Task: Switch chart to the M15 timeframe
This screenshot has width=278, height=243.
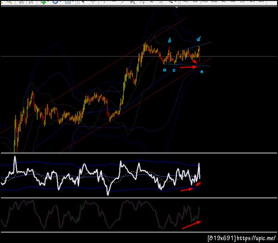Action: (204, 1)
